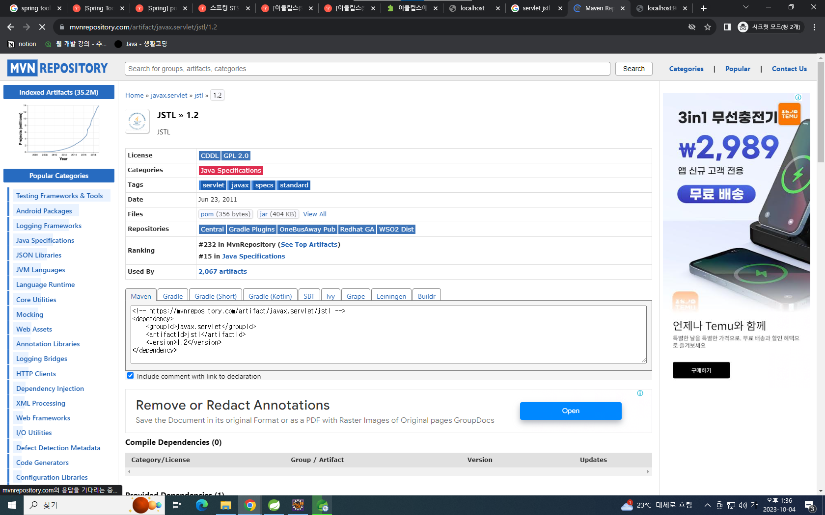Open the Java Specifications category badge
This screenshot has height=515, width=825.
point(231,170)
